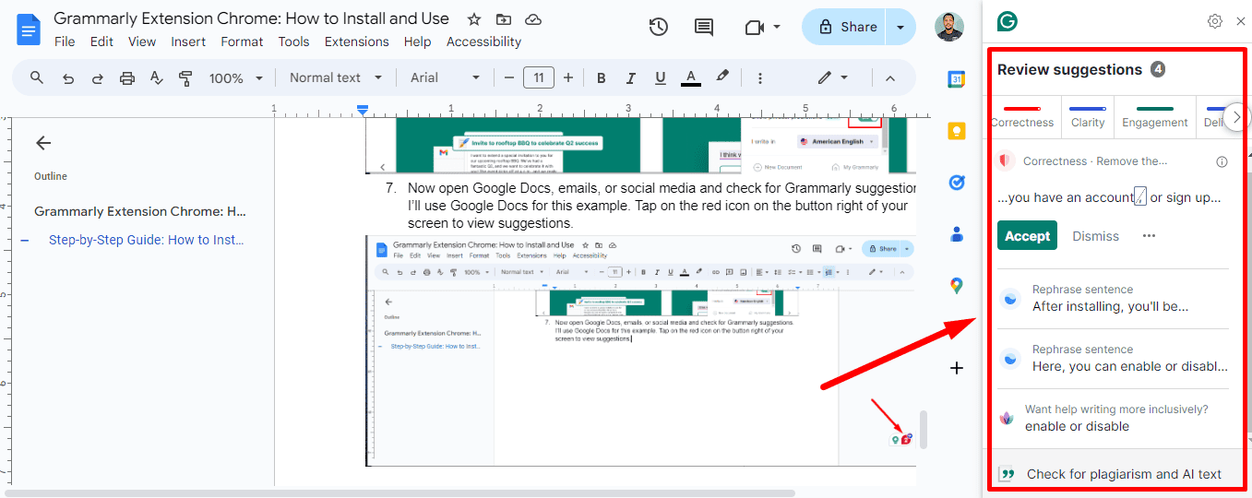Open more toolbar options
This screenshot has width=1252, height=498.
click(759, 78)
